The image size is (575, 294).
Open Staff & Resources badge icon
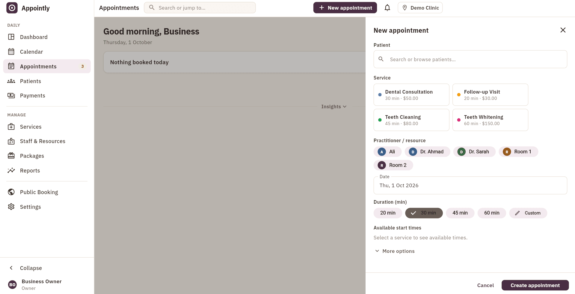coord(11,141)
